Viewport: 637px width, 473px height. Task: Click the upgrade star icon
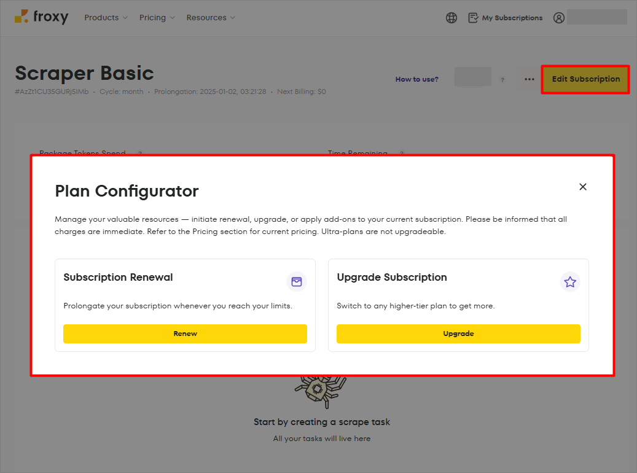pos(570,281)
